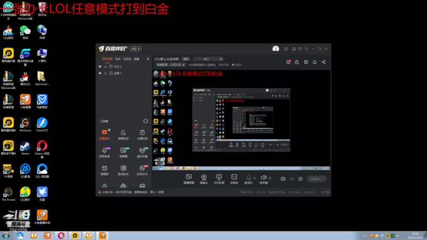Select the 文本 2 source row
The height and width of the screenshot is (240, 427).
tap(124, 66)
